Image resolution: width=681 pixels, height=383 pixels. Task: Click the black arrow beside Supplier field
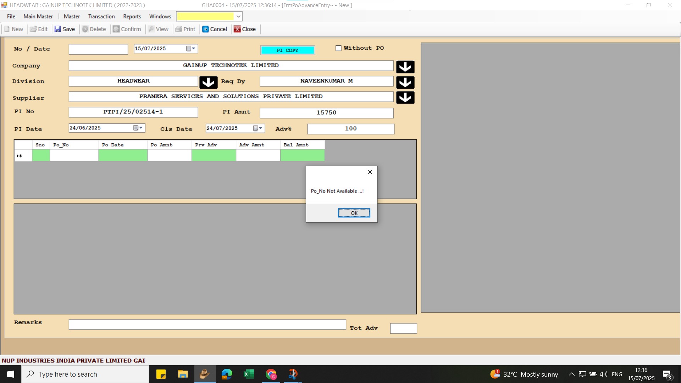coord(405,98)
